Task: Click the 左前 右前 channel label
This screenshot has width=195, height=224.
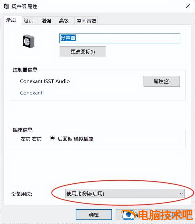Action: (x=31, y=139)
